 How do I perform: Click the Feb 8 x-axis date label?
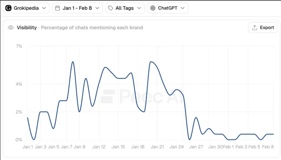267,147
